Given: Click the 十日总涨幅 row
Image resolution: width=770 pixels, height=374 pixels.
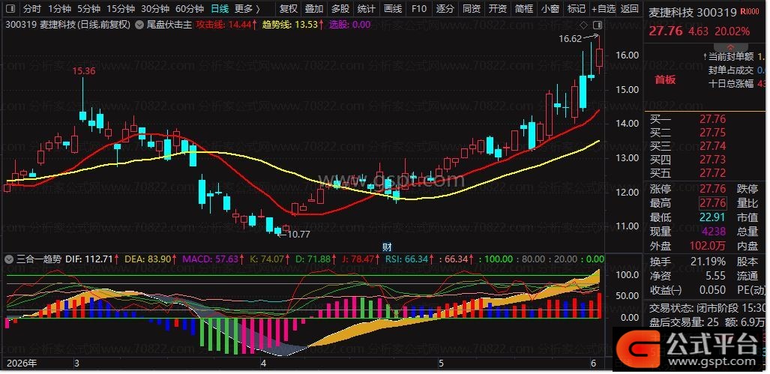Looking at the screenshot, I should 738,83.
